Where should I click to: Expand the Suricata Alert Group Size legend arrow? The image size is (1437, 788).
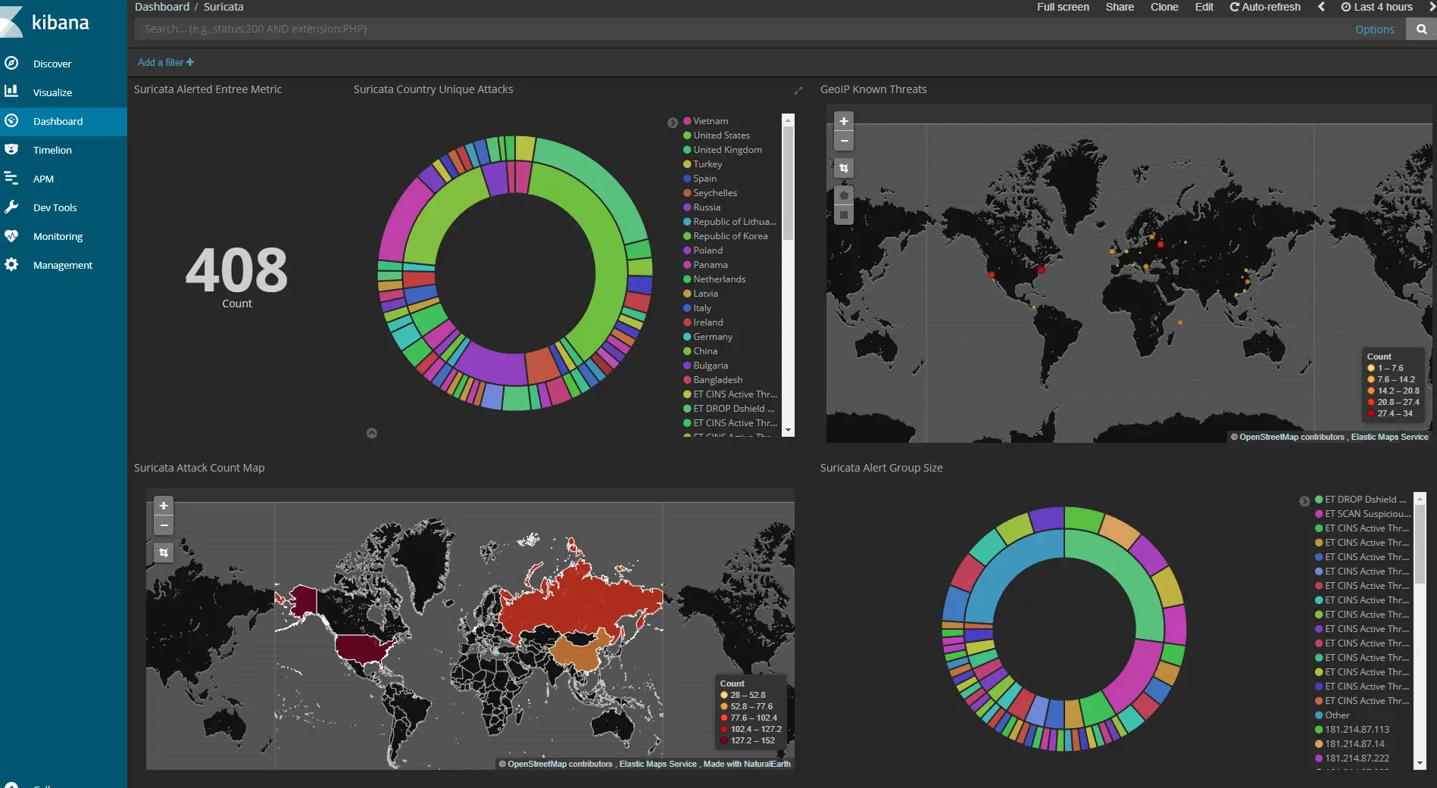tap(1304, 500)
